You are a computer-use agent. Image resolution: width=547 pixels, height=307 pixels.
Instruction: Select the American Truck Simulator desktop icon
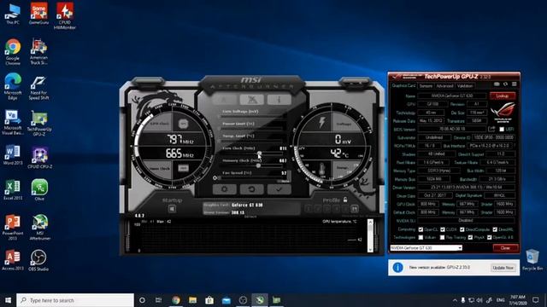(x=38, y=52)
